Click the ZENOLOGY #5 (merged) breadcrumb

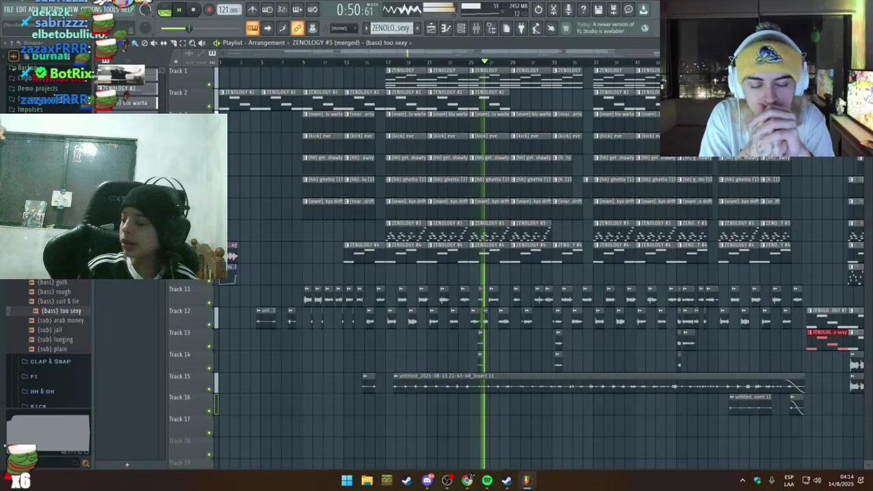326,42
